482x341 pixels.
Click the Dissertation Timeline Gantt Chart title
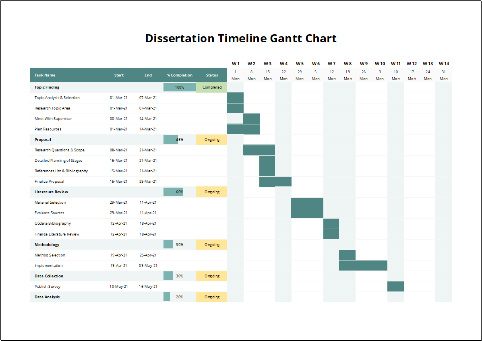point(241,39)
